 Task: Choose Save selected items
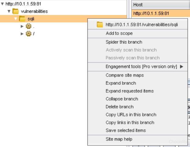[x=126, y=130]
